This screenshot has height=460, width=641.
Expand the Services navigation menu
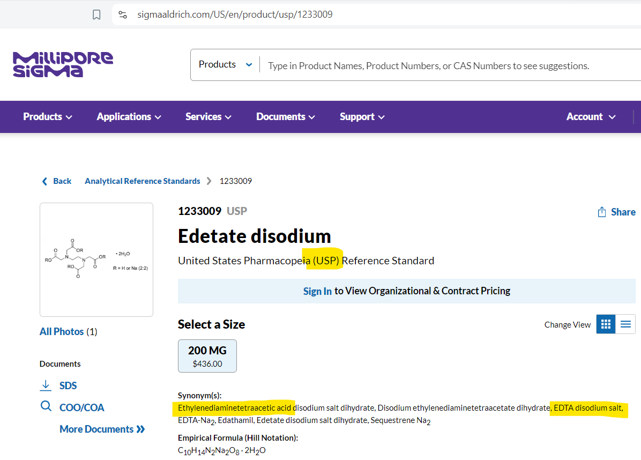[x=208, y=117]
